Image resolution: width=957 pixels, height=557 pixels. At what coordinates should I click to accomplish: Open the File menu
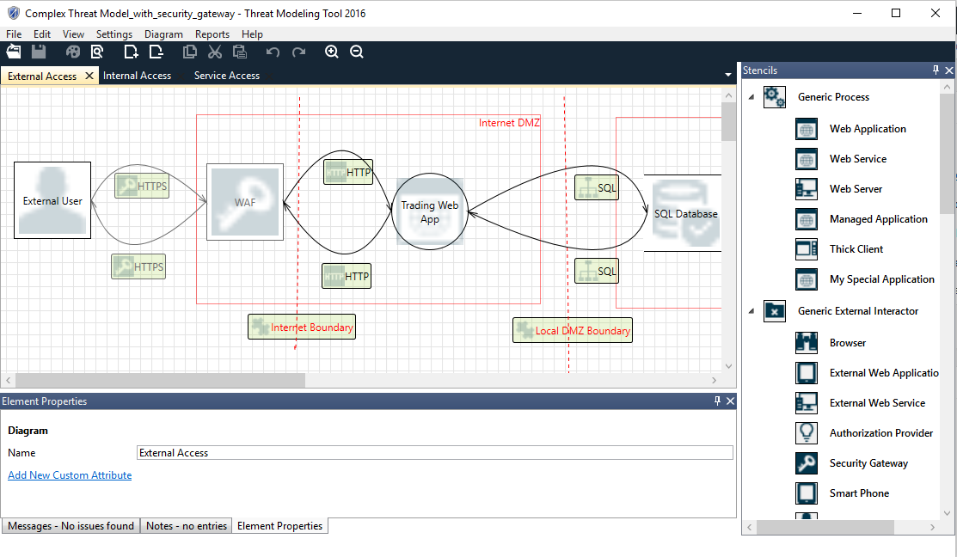(x=14, y=34)
